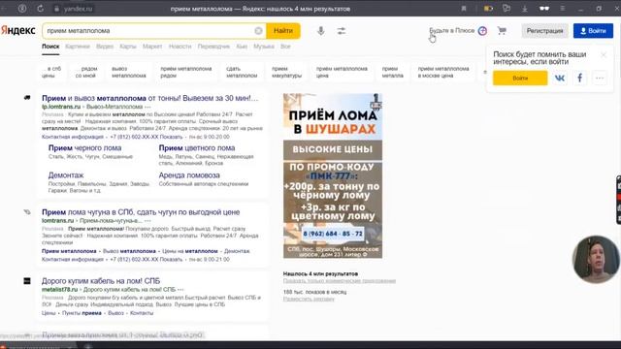This screenshot has height=349, width=621.
Task: Click the presenter webcam thumbnail
Action: click(596, 259)
